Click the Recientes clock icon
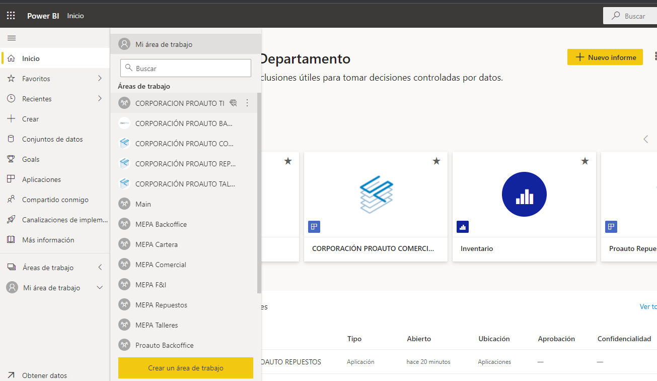Image resolution: width=657 pixels, height=381 pixels. pyautogui.click(x=11, y=99)
